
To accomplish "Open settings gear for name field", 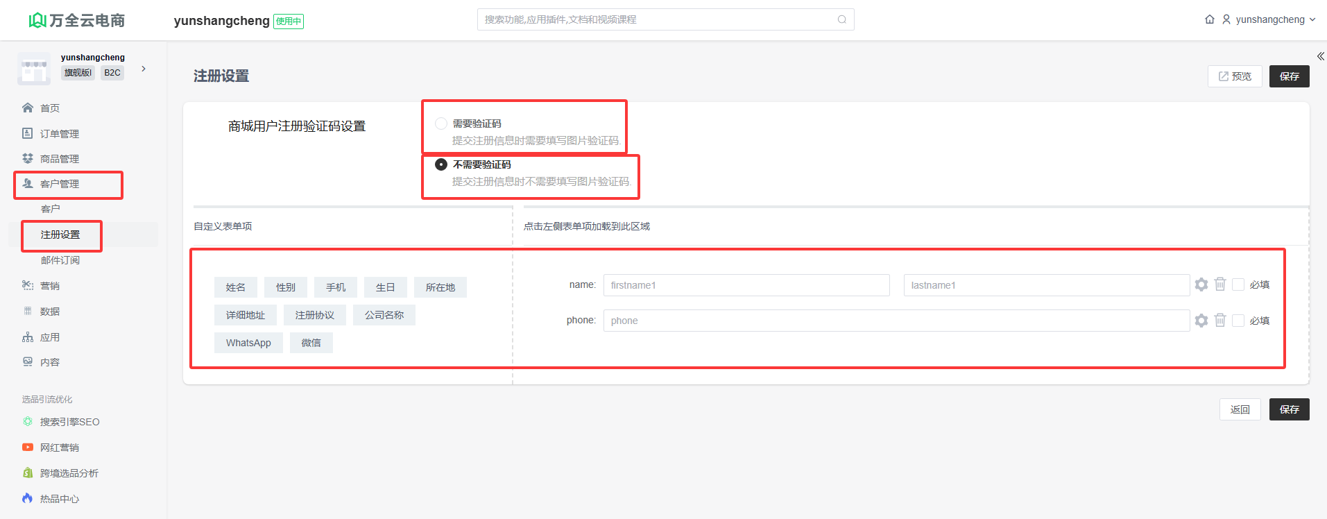I will (1201, 284).
